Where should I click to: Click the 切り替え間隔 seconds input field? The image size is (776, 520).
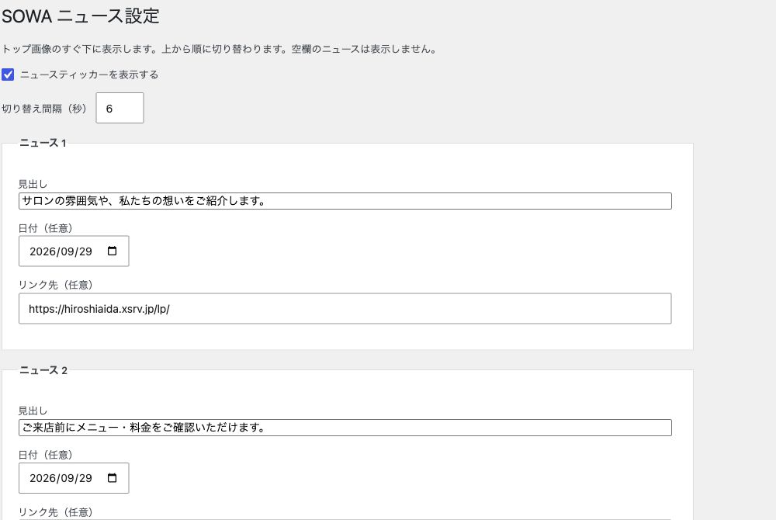[x=120, y=108]
